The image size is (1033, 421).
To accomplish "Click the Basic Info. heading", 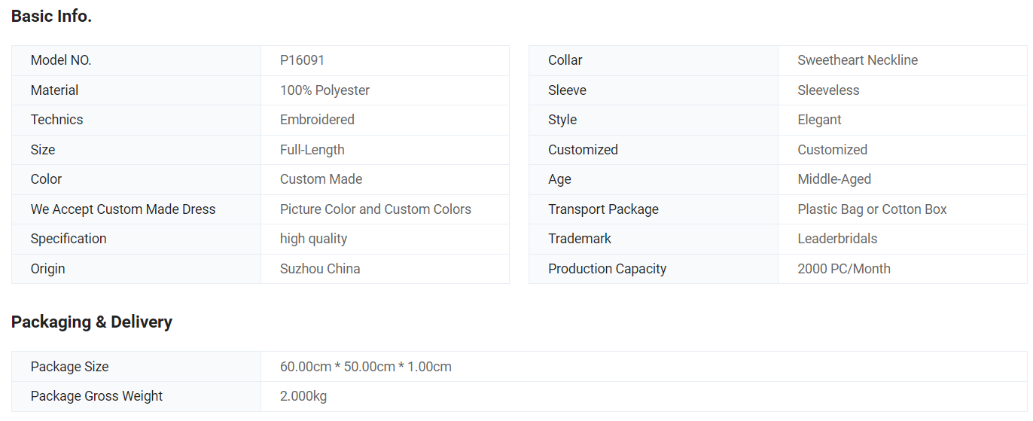I will [x=51, y=16].
